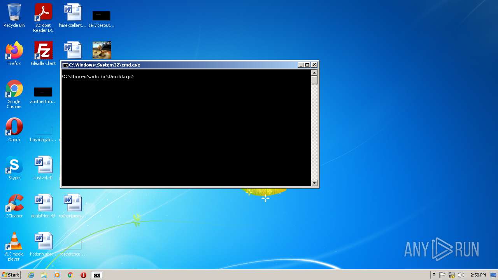498x280 pixels.
Task: Close the cmd.exe window
Action: [x=314, y=65]
